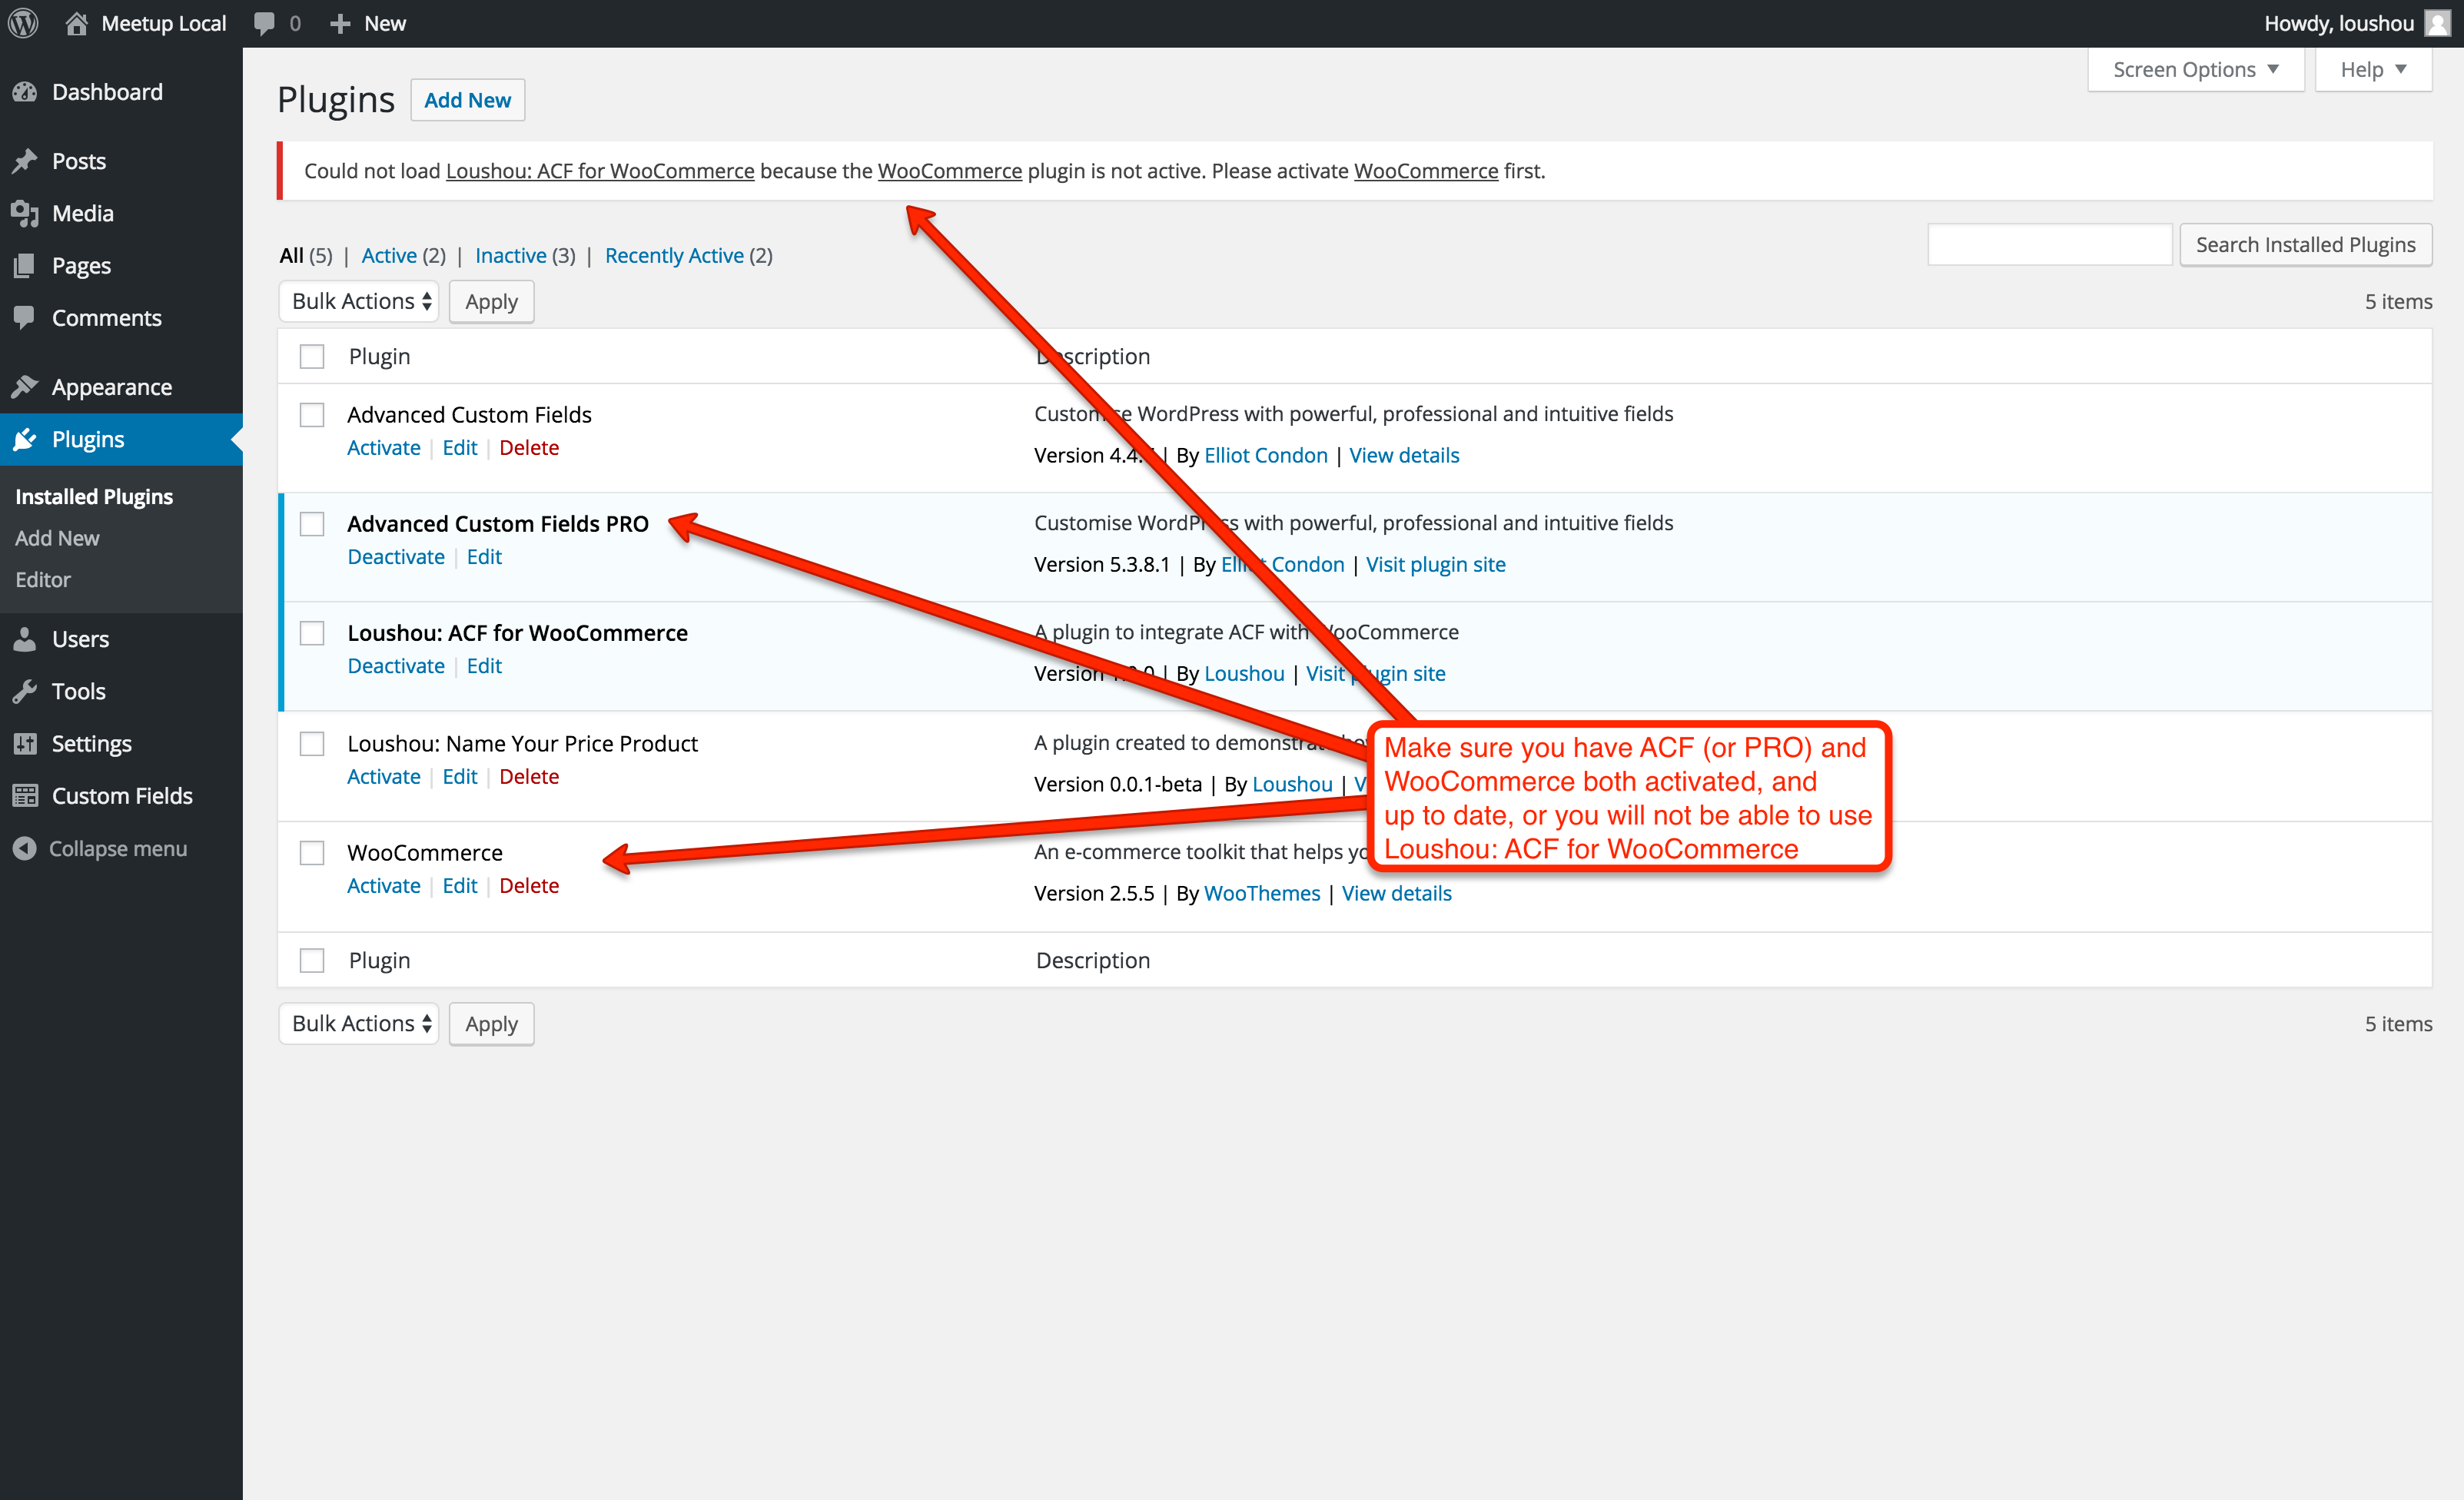Click the bottom Apply button
The width and height of the screenshot is (2464, 1500).
[x=491, y=1023]
